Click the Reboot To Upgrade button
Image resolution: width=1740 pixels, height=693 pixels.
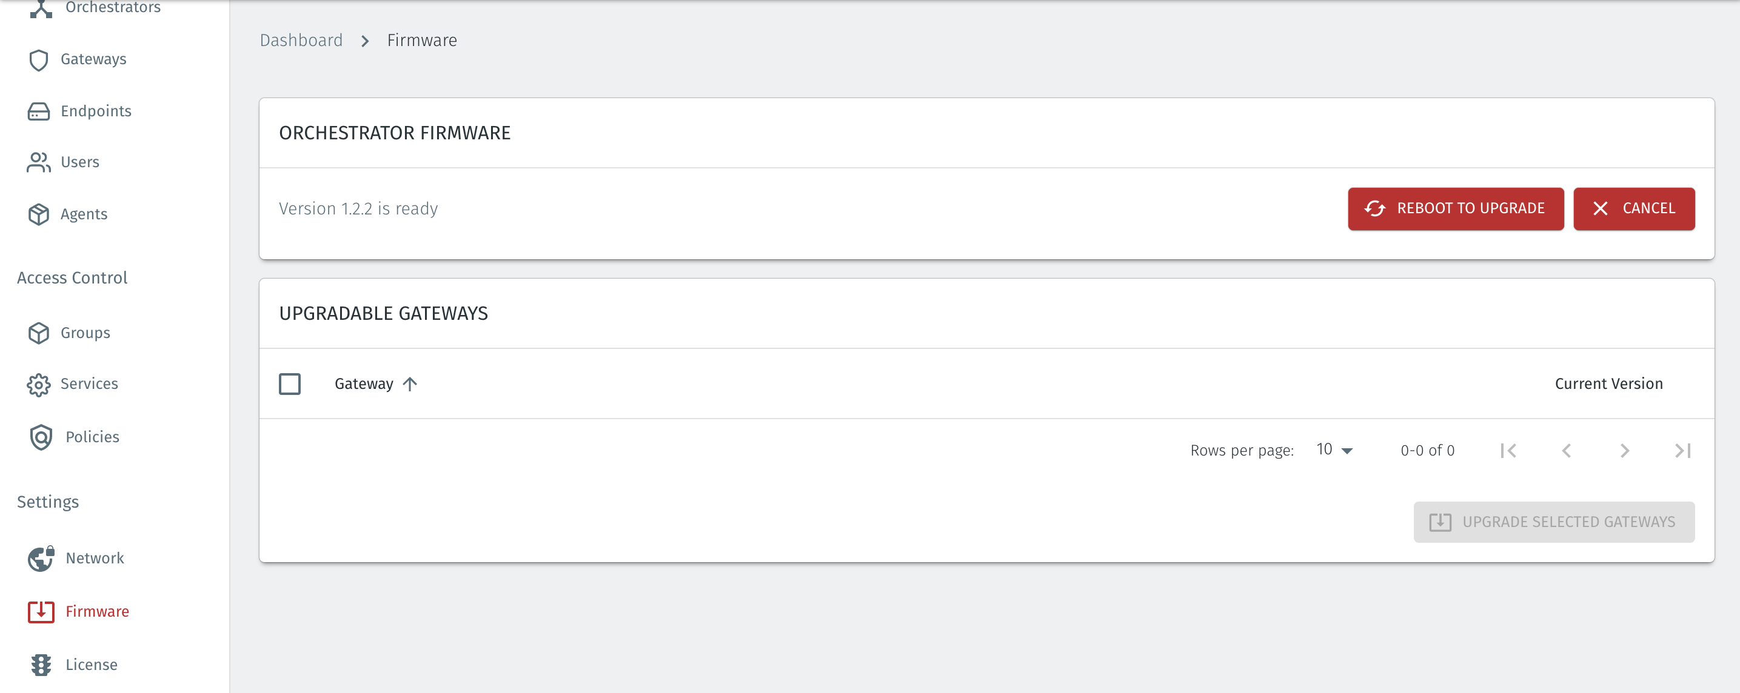pos(1456,208)
